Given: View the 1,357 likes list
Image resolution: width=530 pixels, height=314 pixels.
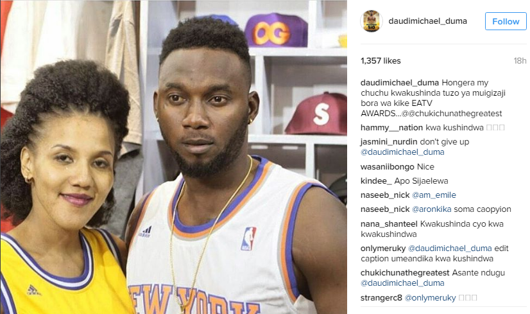Looking at the screenshot, I should point(380,61).
